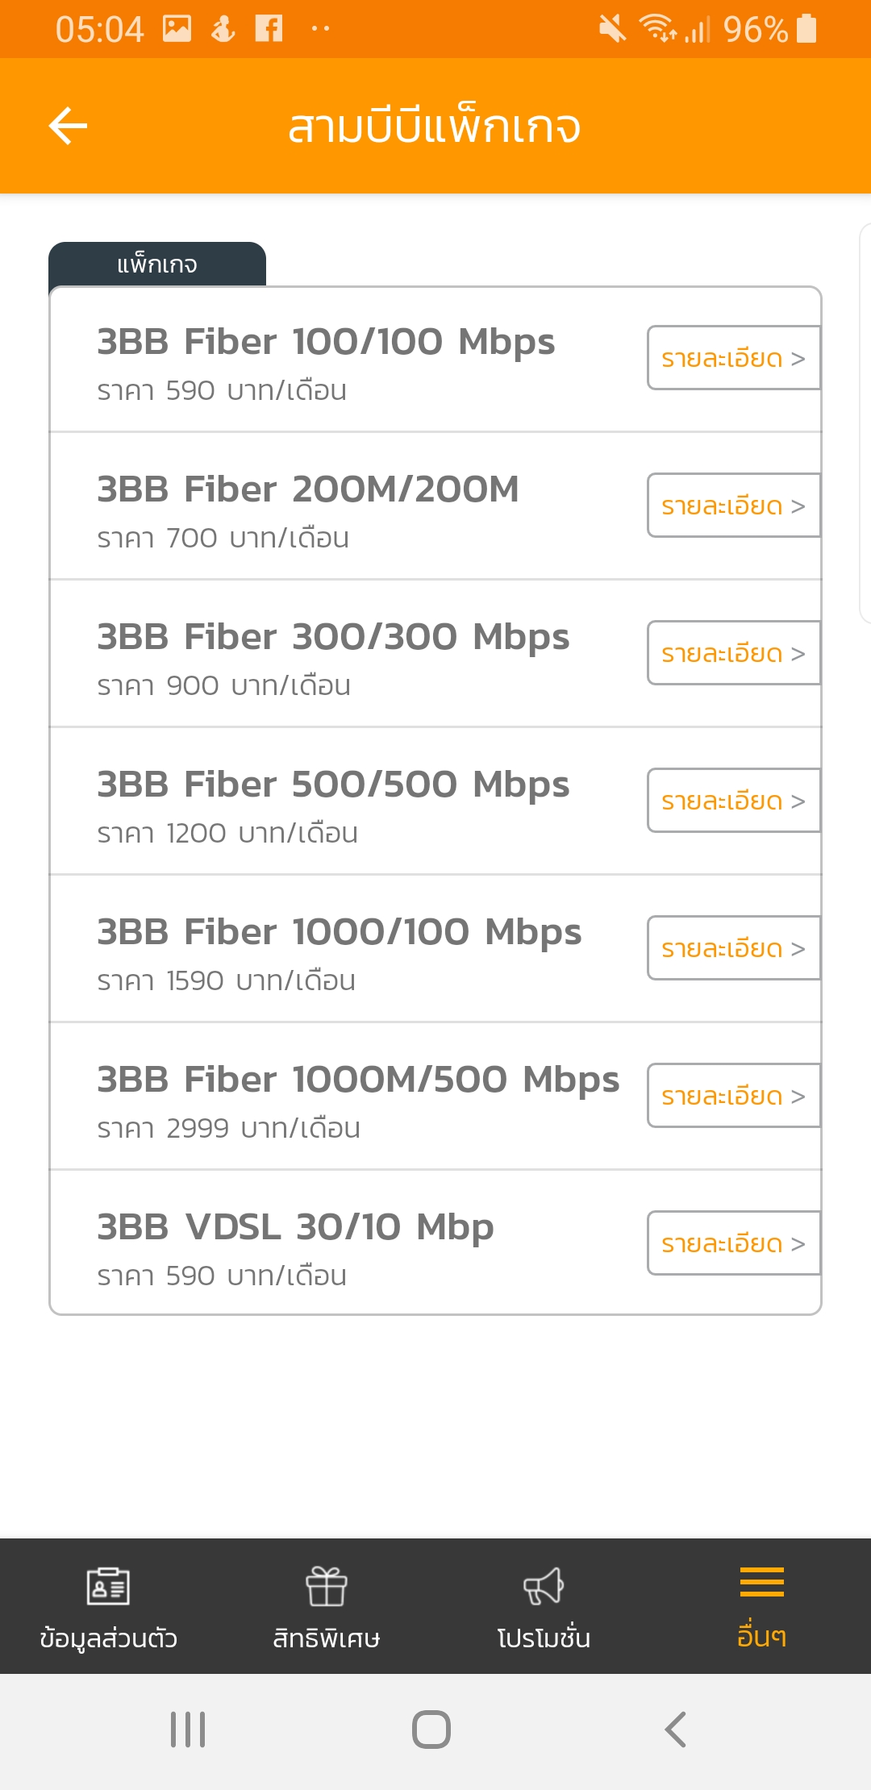
Task: Tap Android recent apps button
Action: pos(188,1730)
